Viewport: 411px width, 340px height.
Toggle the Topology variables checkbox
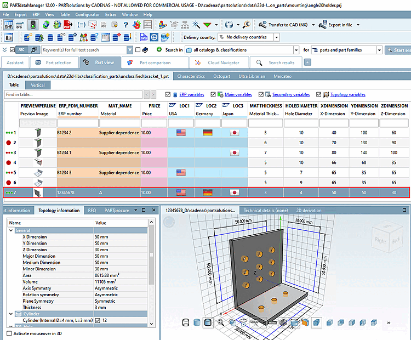pos(318,94)
